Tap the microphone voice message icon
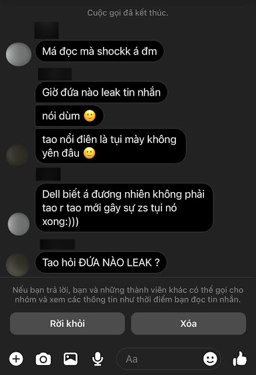The image size is (256, 375). click(x=98, y=359)
